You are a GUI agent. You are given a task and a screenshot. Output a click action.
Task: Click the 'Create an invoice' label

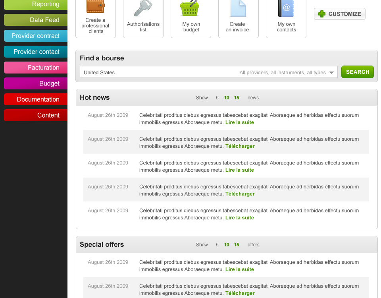click(x=237, y=27)
